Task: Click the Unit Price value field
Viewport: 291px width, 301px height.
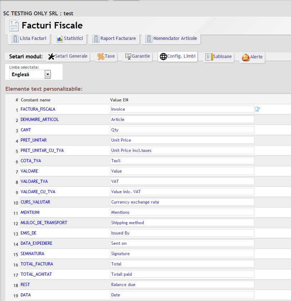Action: [x=182, y=140]
